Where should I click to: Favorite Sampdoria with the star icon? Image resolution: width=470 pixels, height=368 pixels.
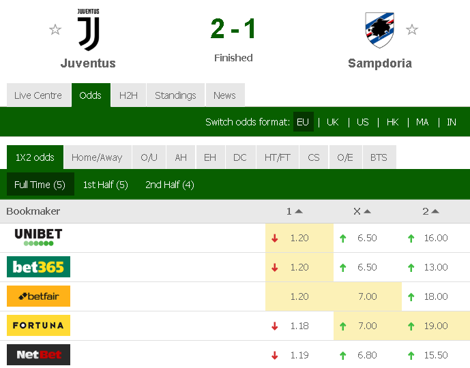412,29
